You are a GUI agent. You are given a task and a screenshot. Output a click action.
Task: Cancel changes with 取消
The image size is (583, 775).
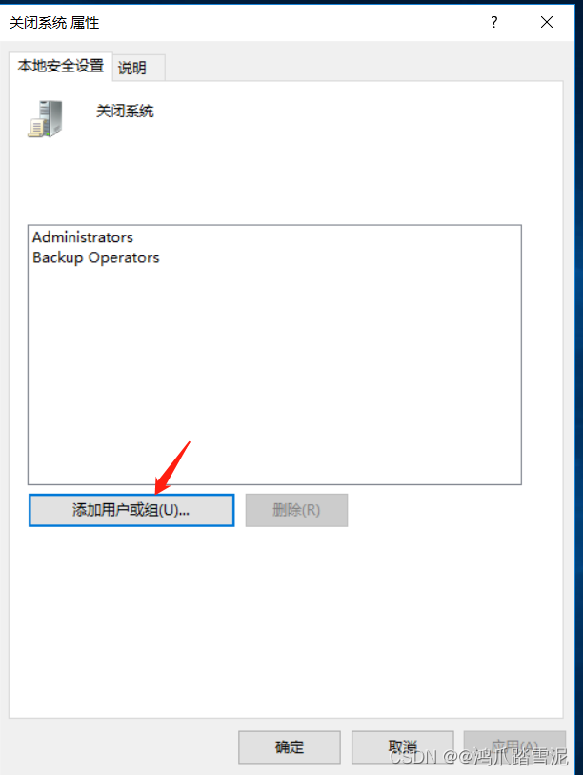(402, 747)
